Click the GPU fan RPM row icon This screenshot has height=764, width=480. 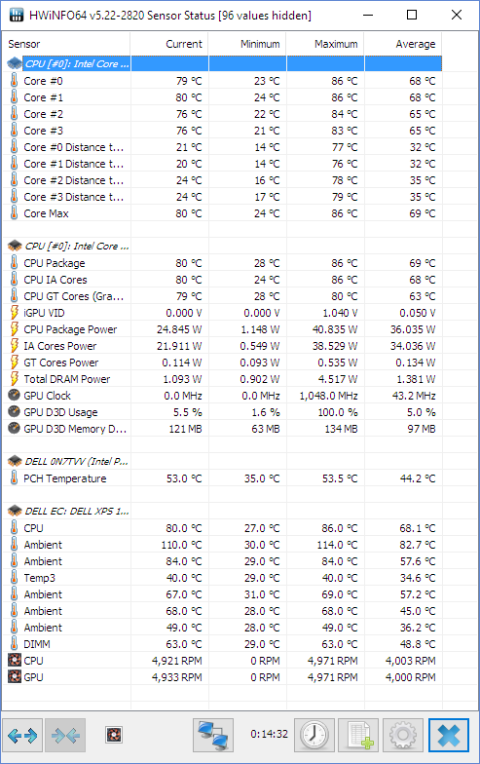(15, 676)
